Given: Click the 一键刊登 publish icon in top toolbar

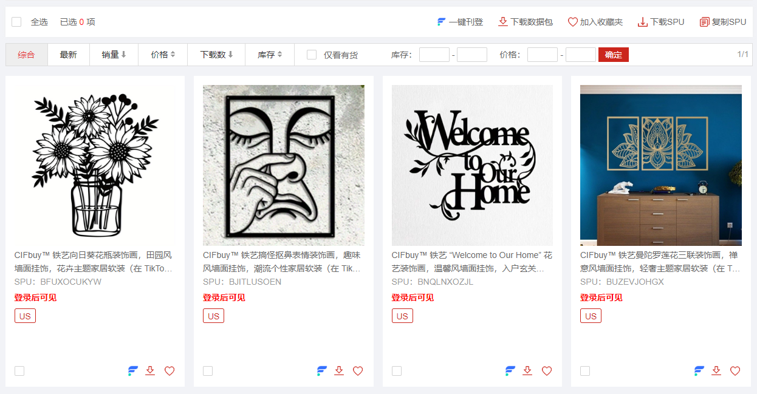Looking at the screenshot, I should point(442,22).
